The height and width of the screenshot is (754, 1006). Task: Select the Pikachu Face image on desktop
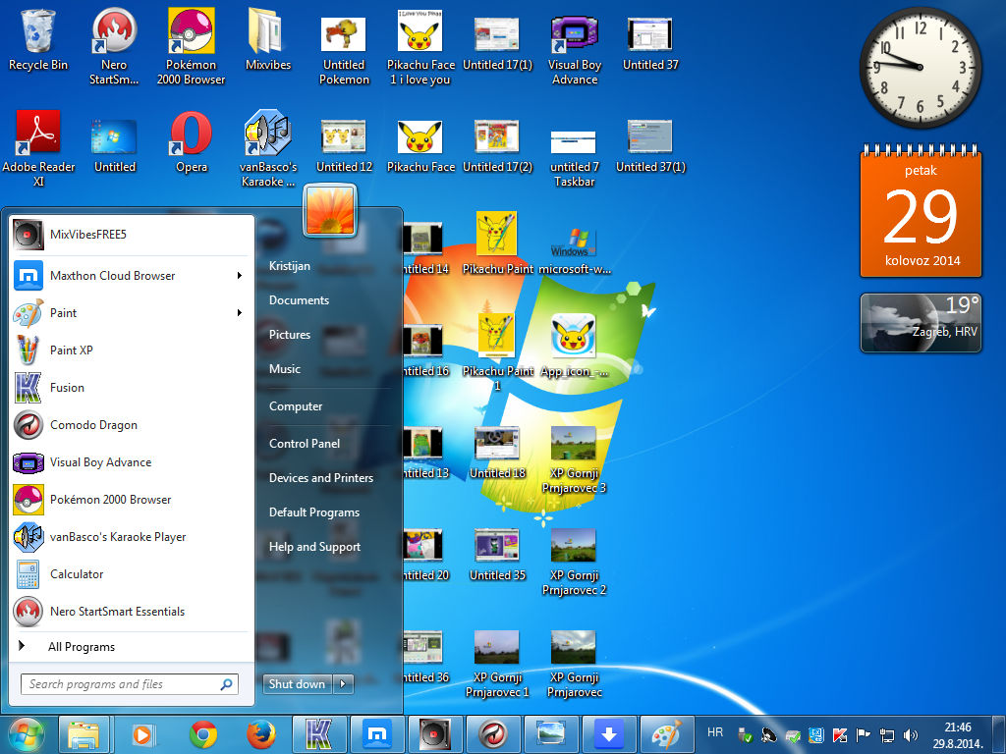click(420, 146)
